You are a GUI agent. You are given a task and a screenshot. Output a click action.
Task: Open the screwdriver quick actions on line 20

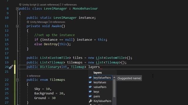pyautogui.click(x=11, y=67)
